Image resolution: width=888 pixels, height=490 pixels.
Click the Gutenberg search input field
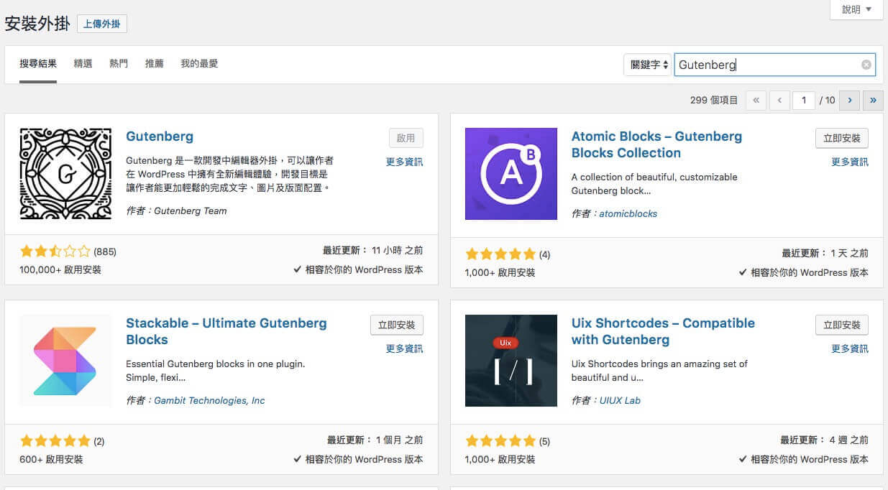775,65
